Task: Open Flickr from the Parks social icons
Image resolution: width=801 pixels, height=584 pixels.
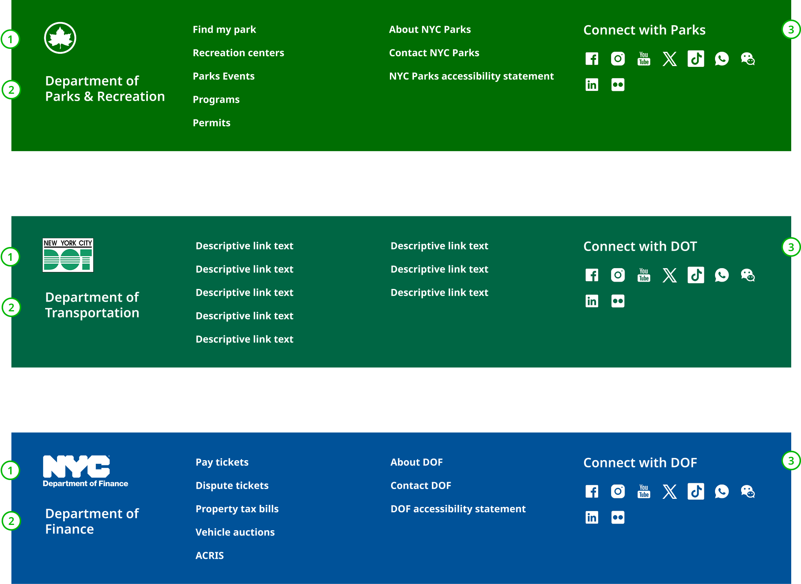Action: pyautogui.click(x=617, y=84)
